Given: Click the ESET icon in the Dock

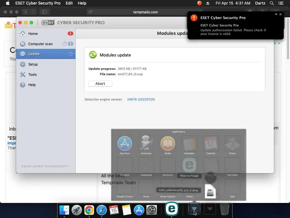Looking at the screenshot, I should coord(172,209).
